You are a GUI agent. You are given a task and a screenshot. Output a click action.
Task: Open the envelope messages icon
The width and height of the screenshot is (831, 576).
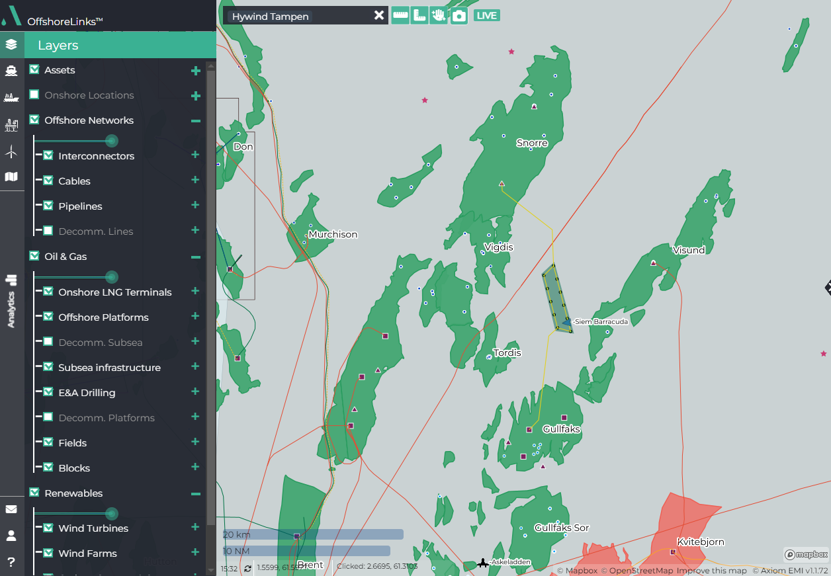[x=11, y=509]
